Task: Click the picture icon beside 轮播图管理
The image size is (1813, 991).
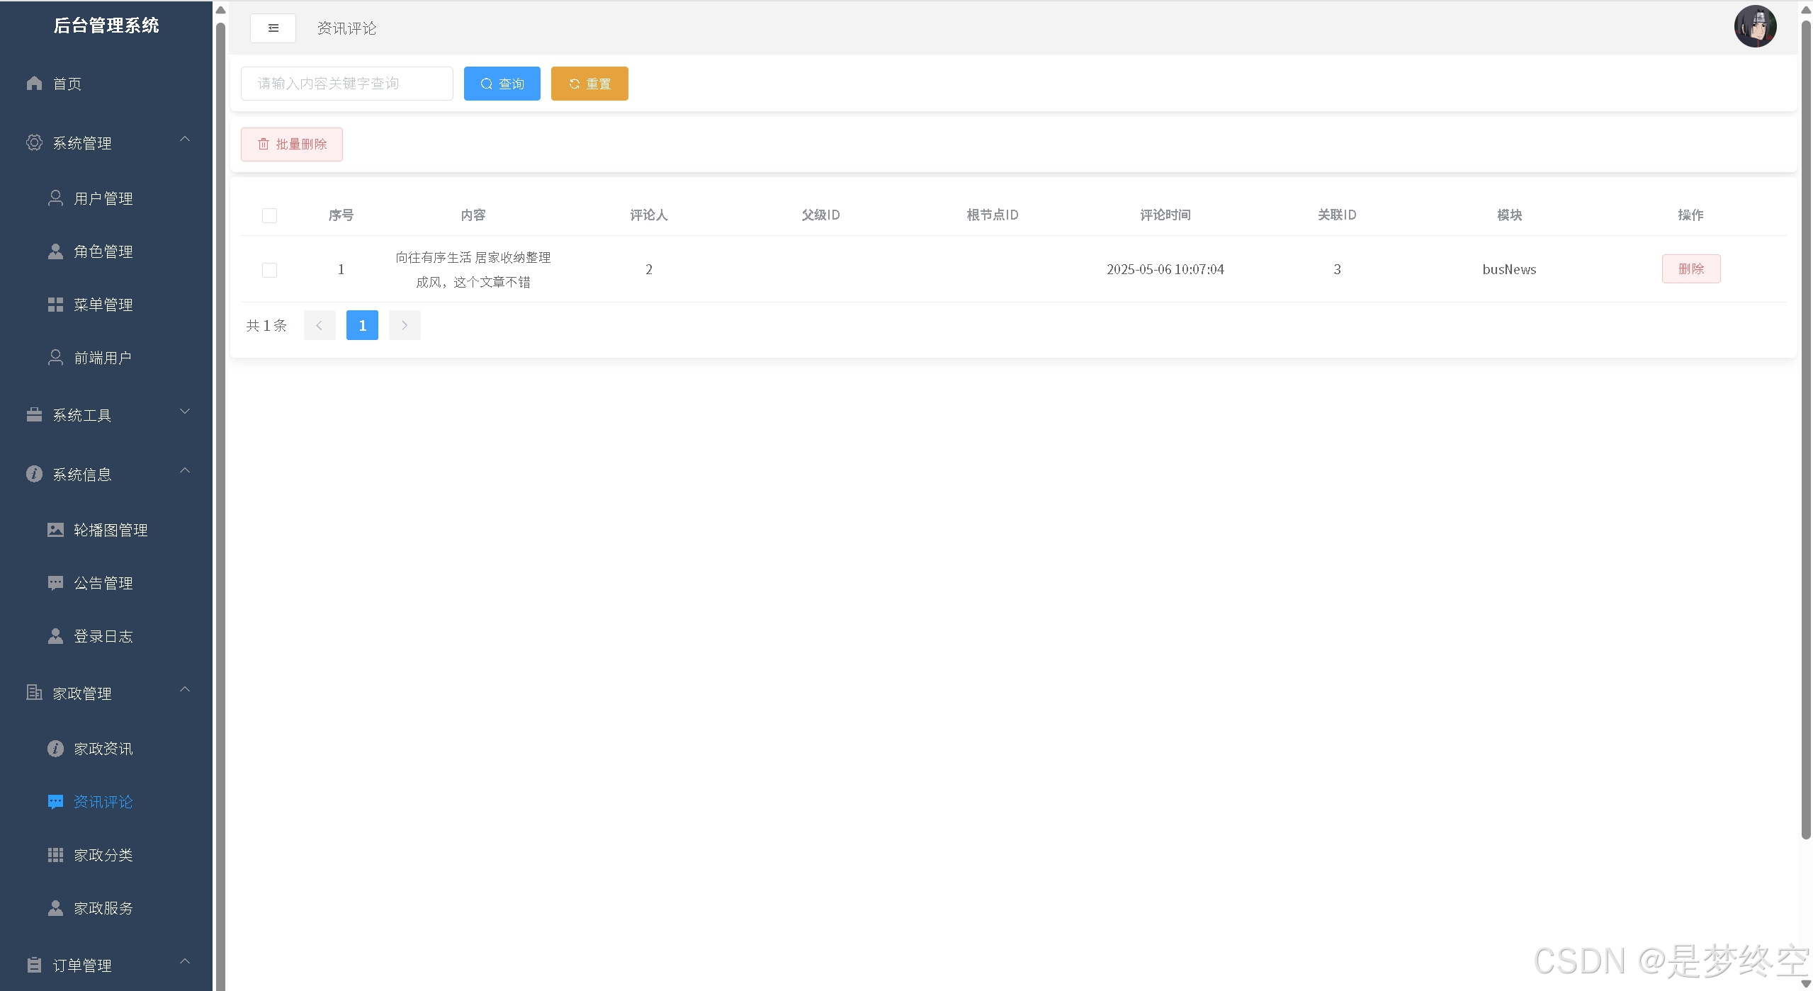Action: point(55,530)
